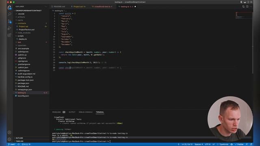The width and height of the screenshot is (260, 146).
Task: Open Project.sol in explorer tree
Action: click(x=31, y=26)
